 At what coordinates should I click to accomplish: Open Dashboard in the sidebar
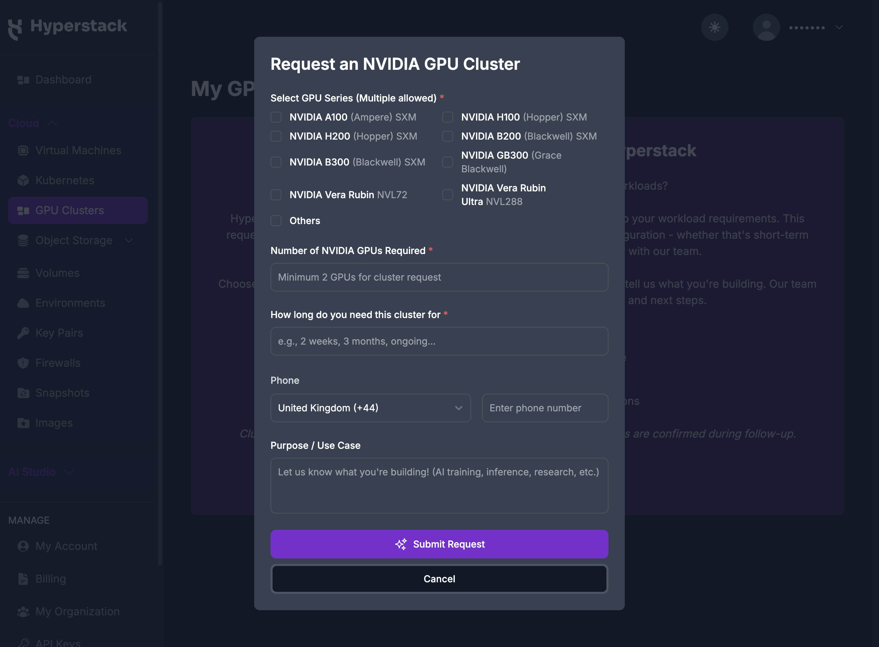click(78, 80)
